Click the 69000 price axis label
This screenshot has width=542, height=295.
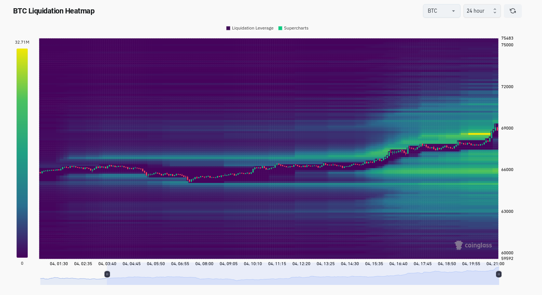507,128
